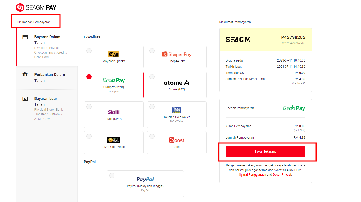Screen dimensions: 361x202
Task: Click the bank building icon for Perbankan Dalam Talian
Action: 25,75
